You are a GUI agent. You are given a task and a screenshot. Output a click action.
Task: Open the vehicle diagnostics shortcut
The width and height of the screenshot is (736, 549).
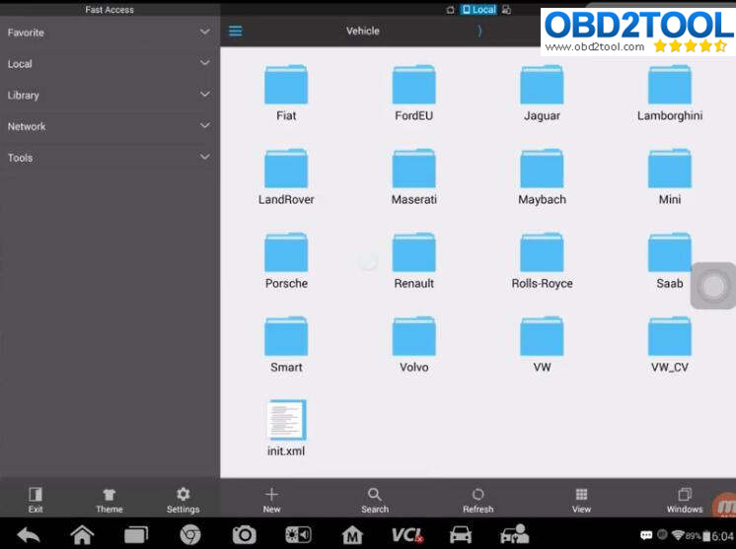point(461,535)
